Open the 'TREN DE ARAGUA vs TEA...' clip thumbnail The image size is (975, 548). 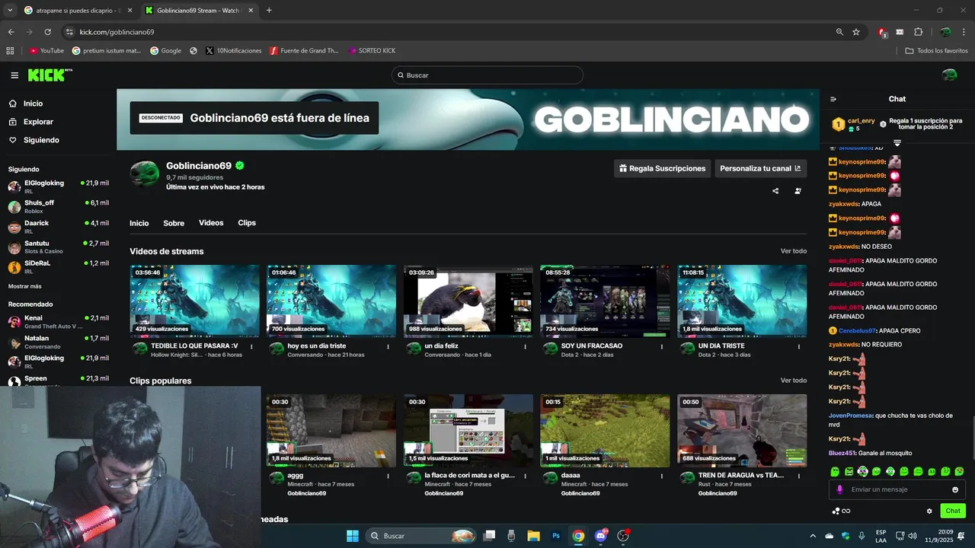tap(742, 430)
